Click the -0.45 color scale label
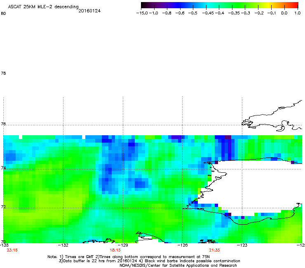This screenshot has width=305, height=268. tap(208, 13)
